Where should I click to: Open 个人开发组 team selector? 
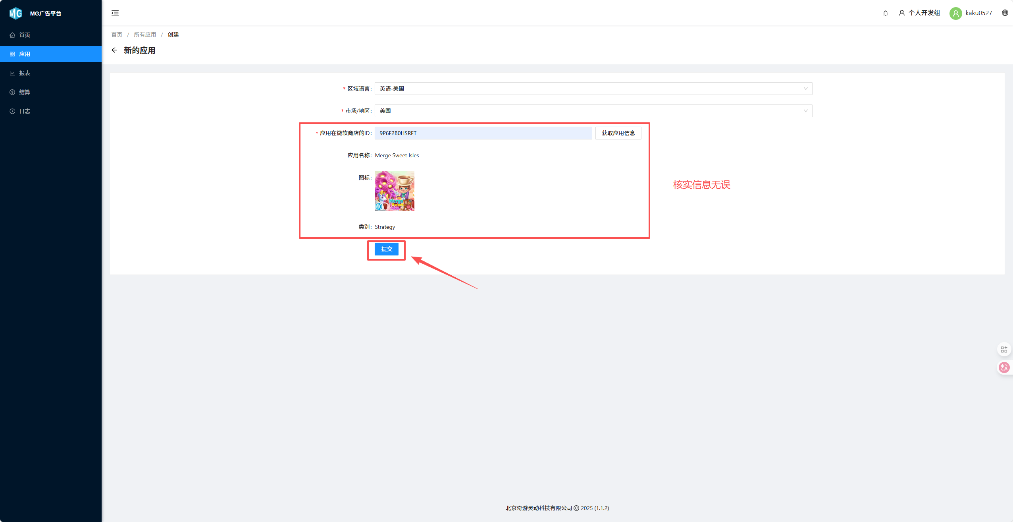pos(920,13)
